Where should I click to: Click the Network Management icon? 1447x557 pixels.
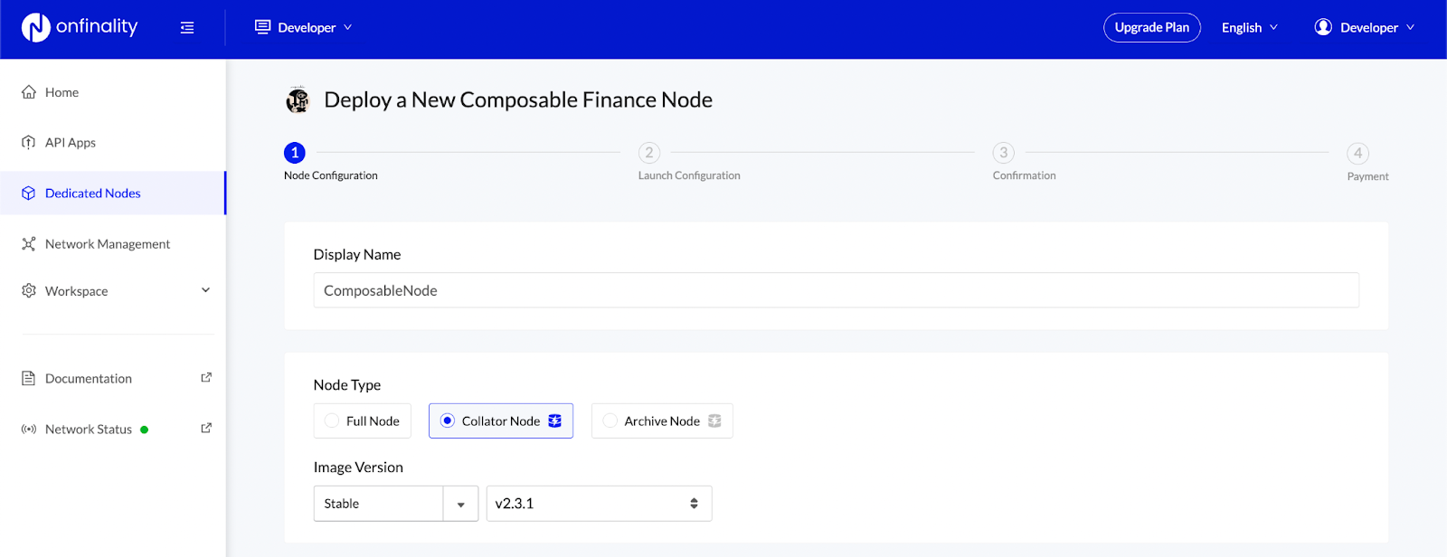point(29,244)
